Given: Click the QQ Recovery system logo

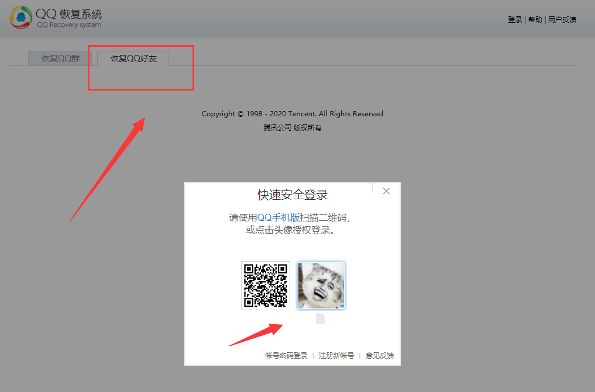Looking at the screenshot, I should (x=56, y=18).
